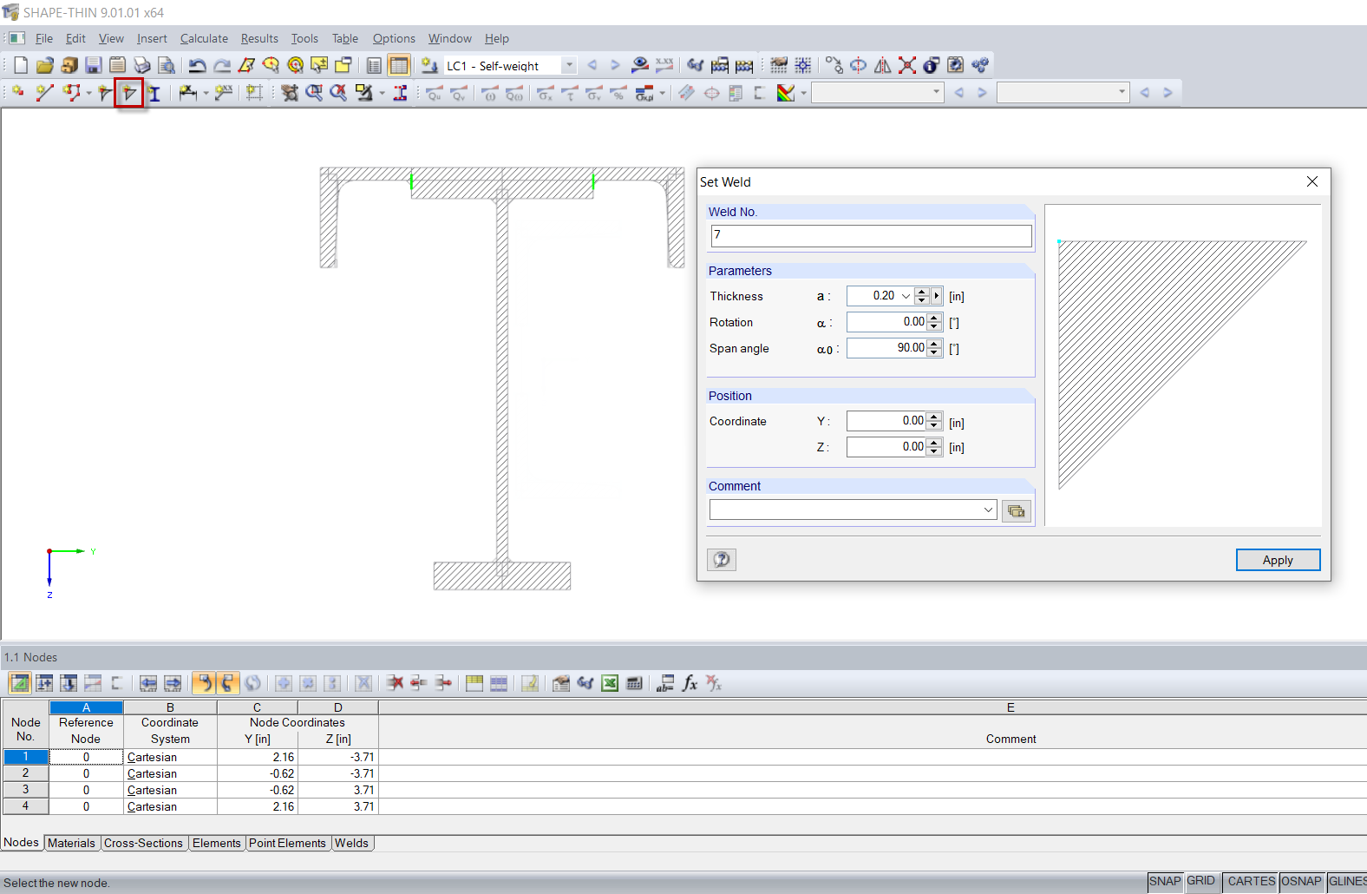The image size is (1367, 894).
Task: Click the Set Node tool icon
Action: [x=17, y=93]
